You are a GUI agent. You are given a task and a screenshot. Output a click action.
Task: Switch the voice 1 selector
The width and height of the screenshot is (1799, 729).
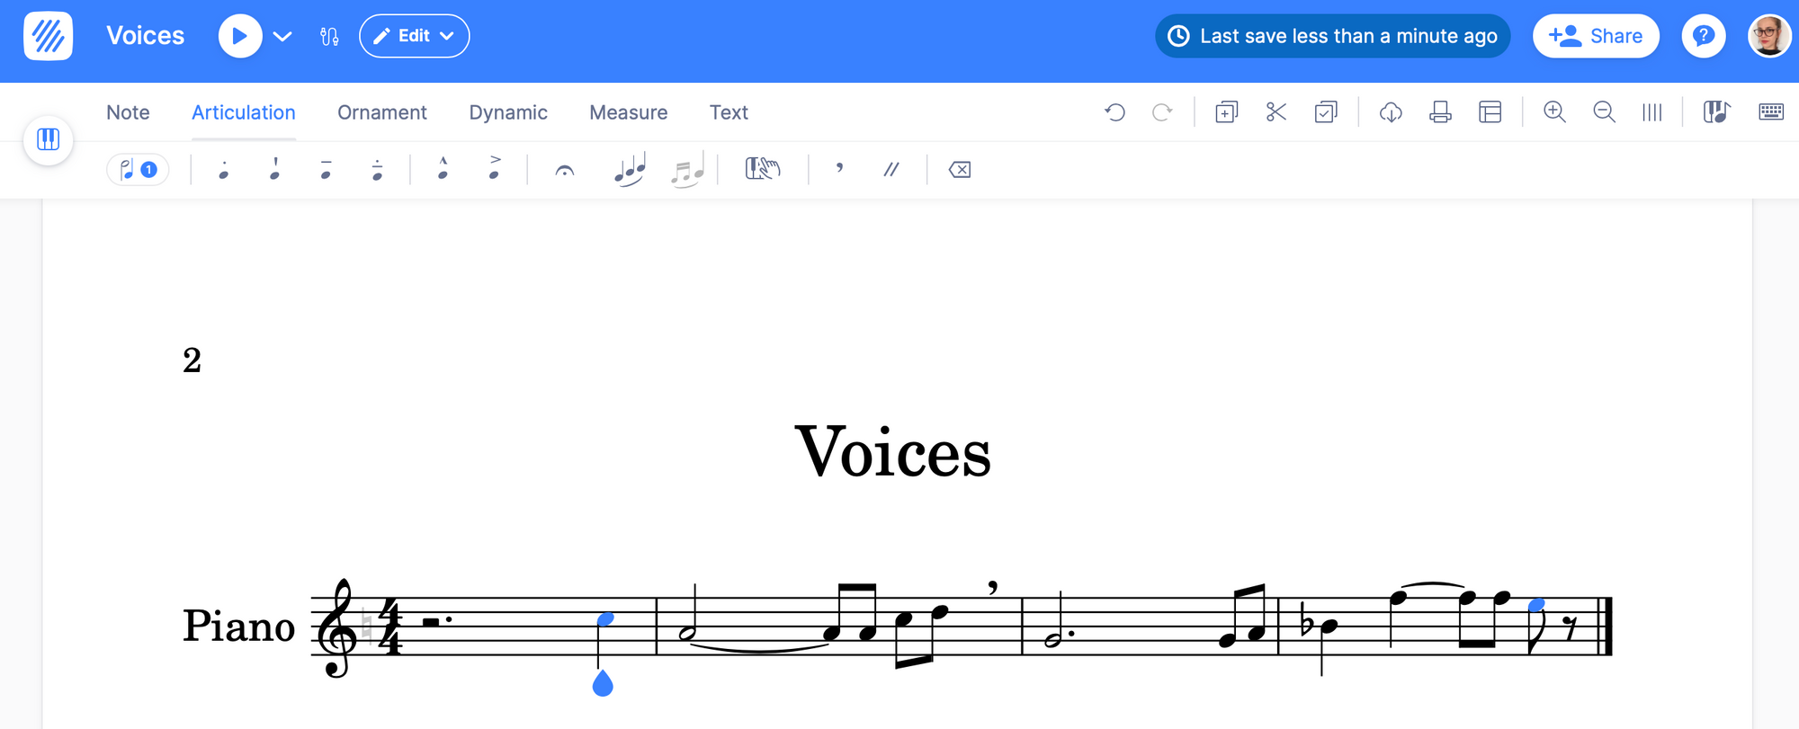138,169
